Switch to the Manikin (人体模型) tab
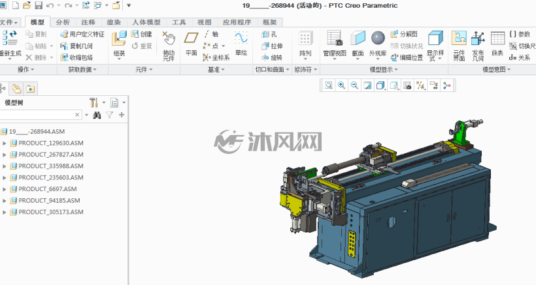This screenshot has height=285, width=536. click(x=146, y=22)
